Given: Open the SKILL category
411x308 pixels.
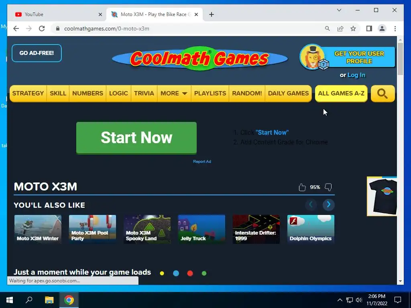Looking at the screenshot, I should click(x=58, y=93).
